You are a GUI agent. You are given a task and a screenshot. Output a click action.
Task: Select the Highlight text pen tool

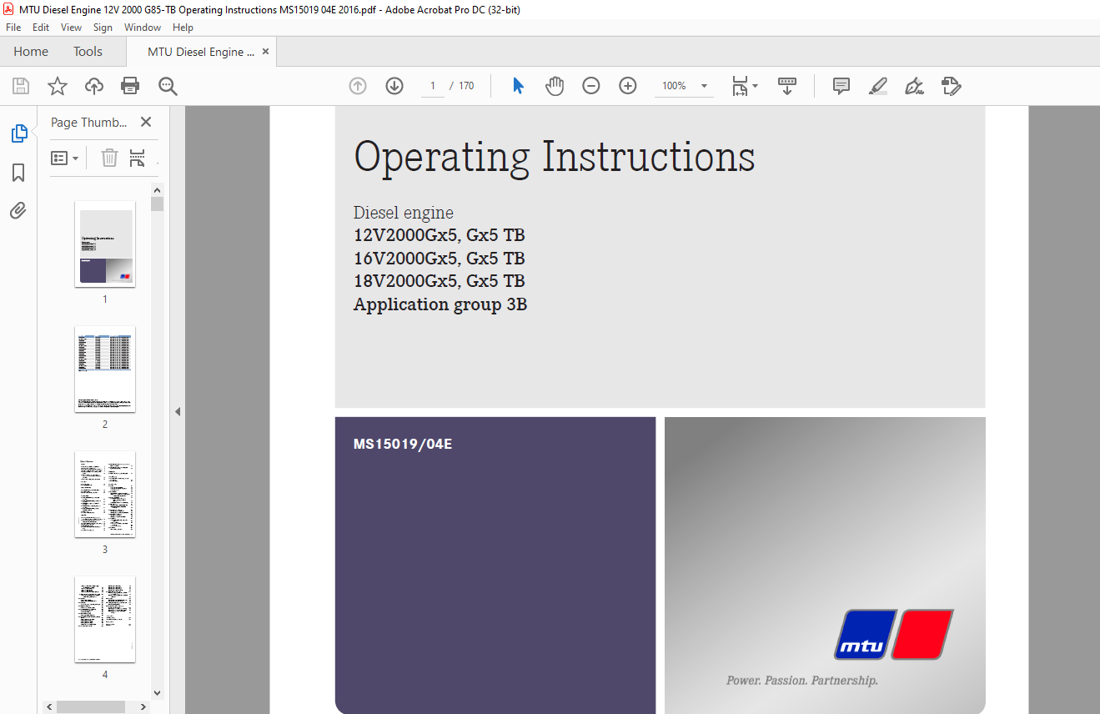(878, 86)
